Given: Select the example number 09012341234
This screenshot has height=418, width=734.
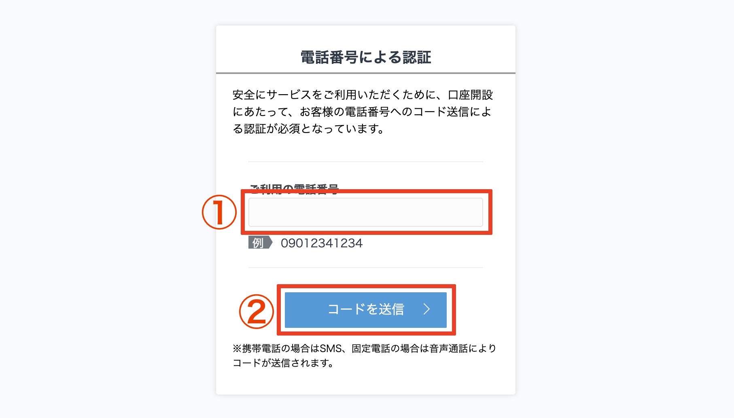Looking at the screenshot, I should coord(322,243).
